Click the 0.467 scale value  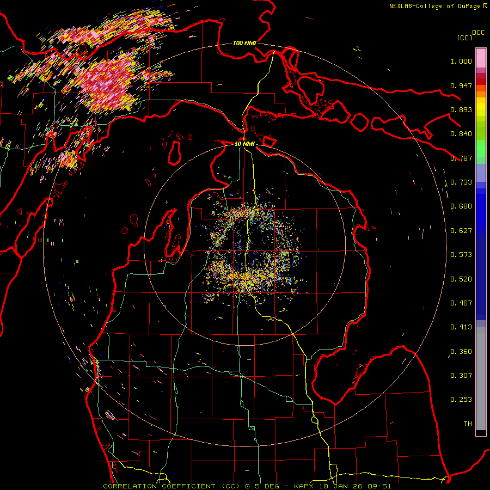[x=461, y=303]
